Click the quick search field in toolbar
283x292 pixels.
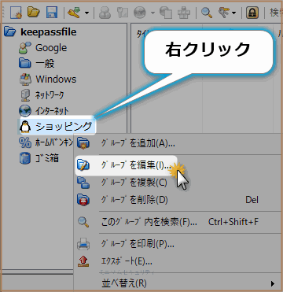point(275,13)
